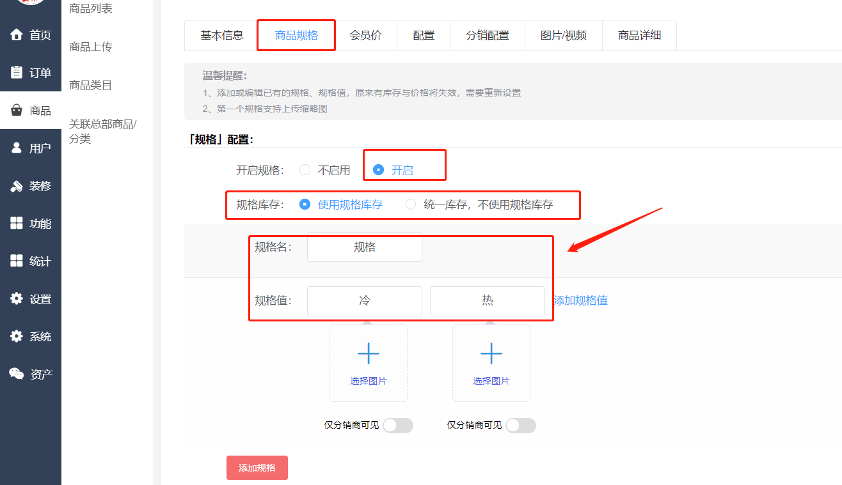The image size is (842, 485).
Task: Click the red 添加规格 button
Action: tap(257, 468)
